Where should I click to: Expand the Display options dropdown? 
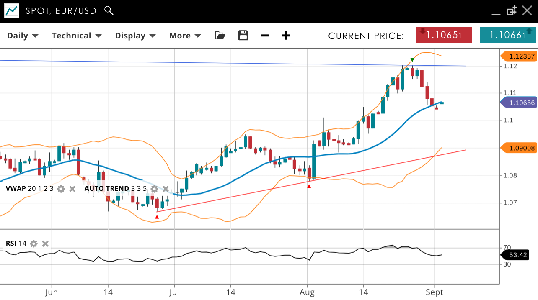coord(135,36)
